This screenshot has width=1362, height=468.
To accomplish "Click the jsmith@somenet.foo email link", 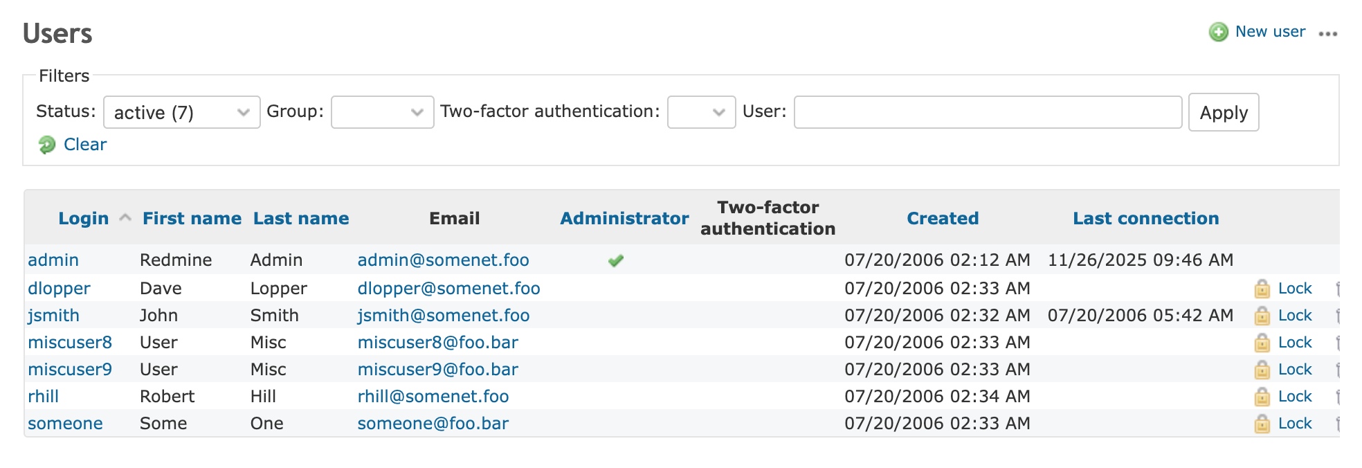I will click(443, 316).
